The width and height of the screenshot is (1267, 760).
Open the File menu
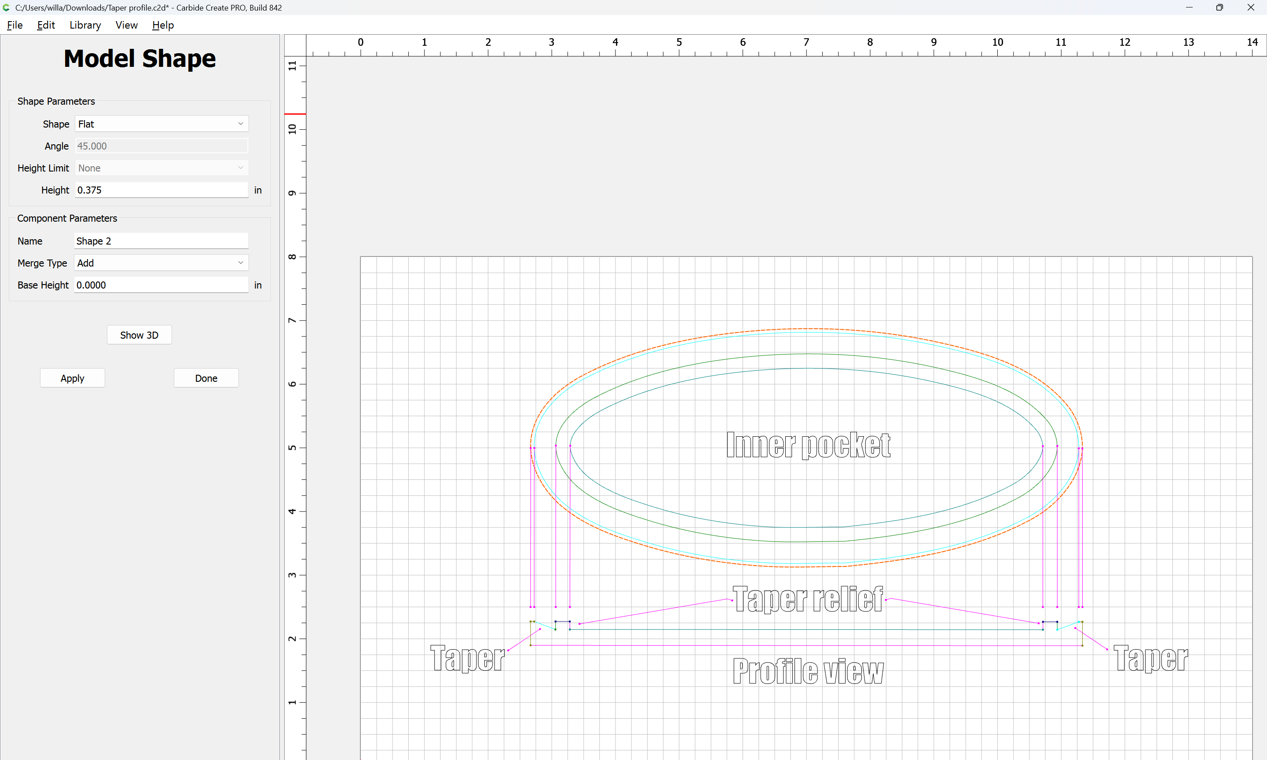(15, 25)
